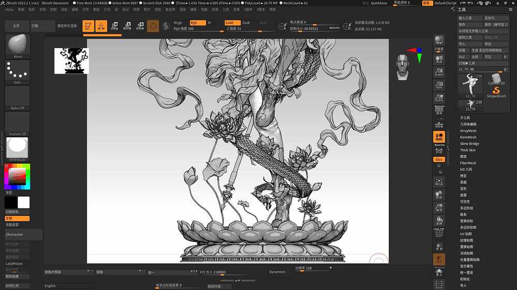This screenshot has height=290, width=517.
Task: Open the Move brush thumbnail
Action: click(x=17, y=46)
